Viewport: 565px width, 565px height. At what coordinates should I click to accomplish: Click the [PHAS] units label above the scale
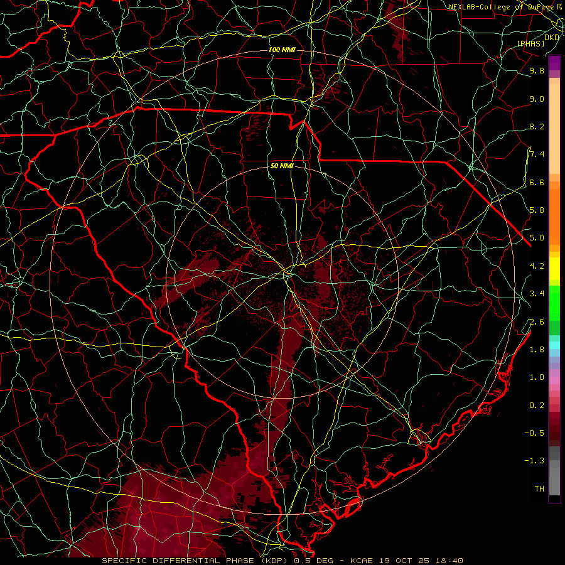click(530, 43)
